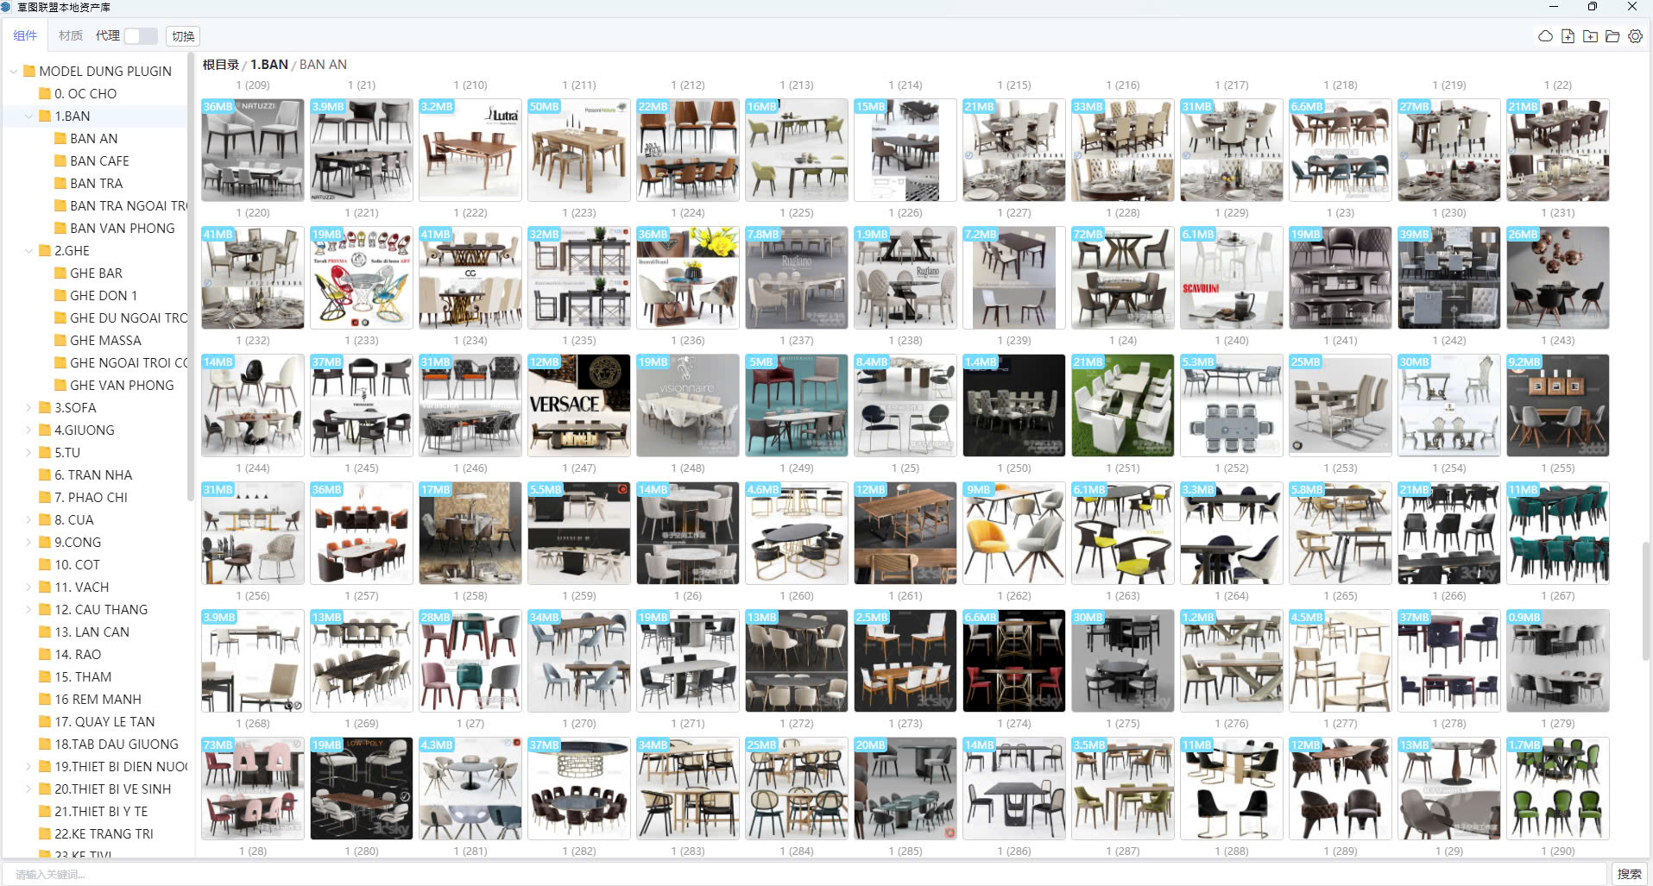This screenshot has width=1653, height=886.
Task: Click the add new folder icon
Action: point(1590,36)
